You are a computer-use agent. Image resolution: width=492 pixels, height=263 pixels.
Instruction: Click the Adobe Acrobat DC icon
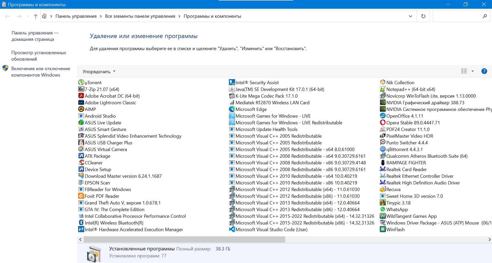click(81, 96)
